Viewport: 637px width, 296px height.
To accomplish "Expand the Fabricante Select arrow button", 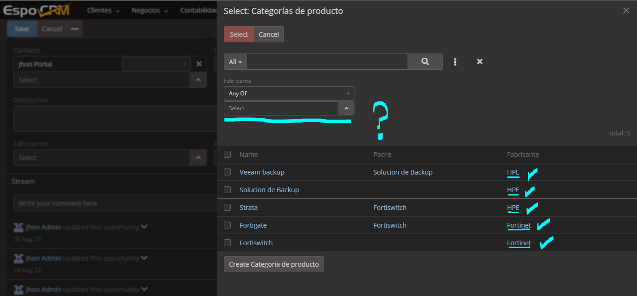I will coord(346,108).
